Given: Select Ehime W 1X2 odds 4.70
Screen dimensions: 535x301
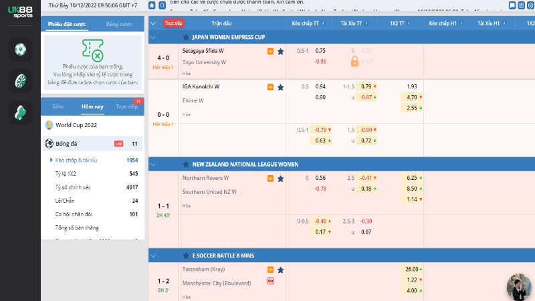Looking at the screenshot, I should coord(412,97).
